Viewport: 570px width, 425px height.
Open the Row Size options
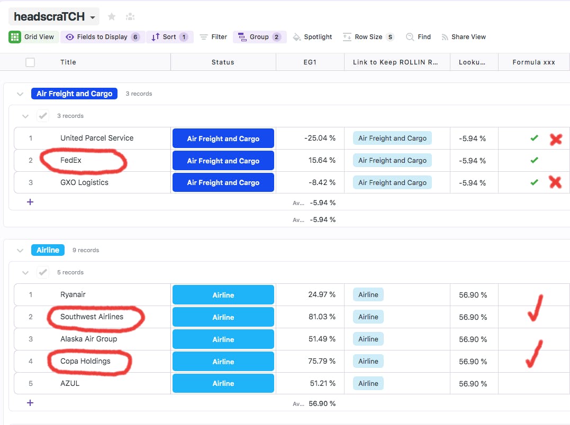click(x=368, y=37)
